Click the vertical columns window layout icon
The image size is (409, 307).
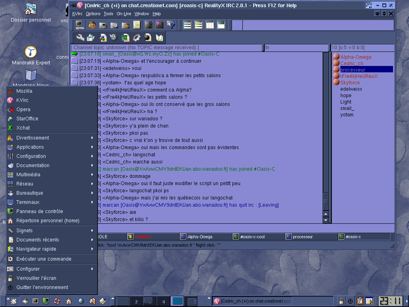pyautogui.click(x=210, y=25)
